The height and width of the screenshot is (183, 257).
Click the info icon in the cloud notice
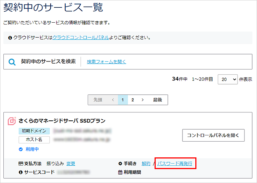click(10, 38)
